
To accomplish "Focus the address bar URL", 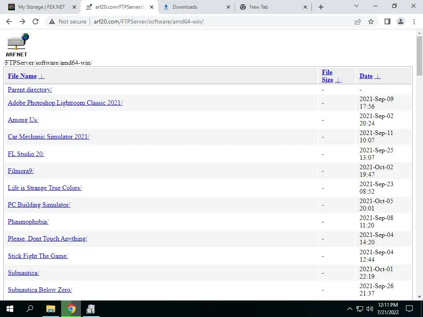I will [149, 21].
